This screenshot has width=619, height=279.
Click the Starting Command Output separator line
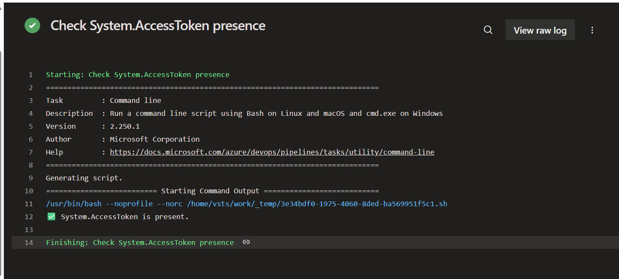(x=212, y=191)
